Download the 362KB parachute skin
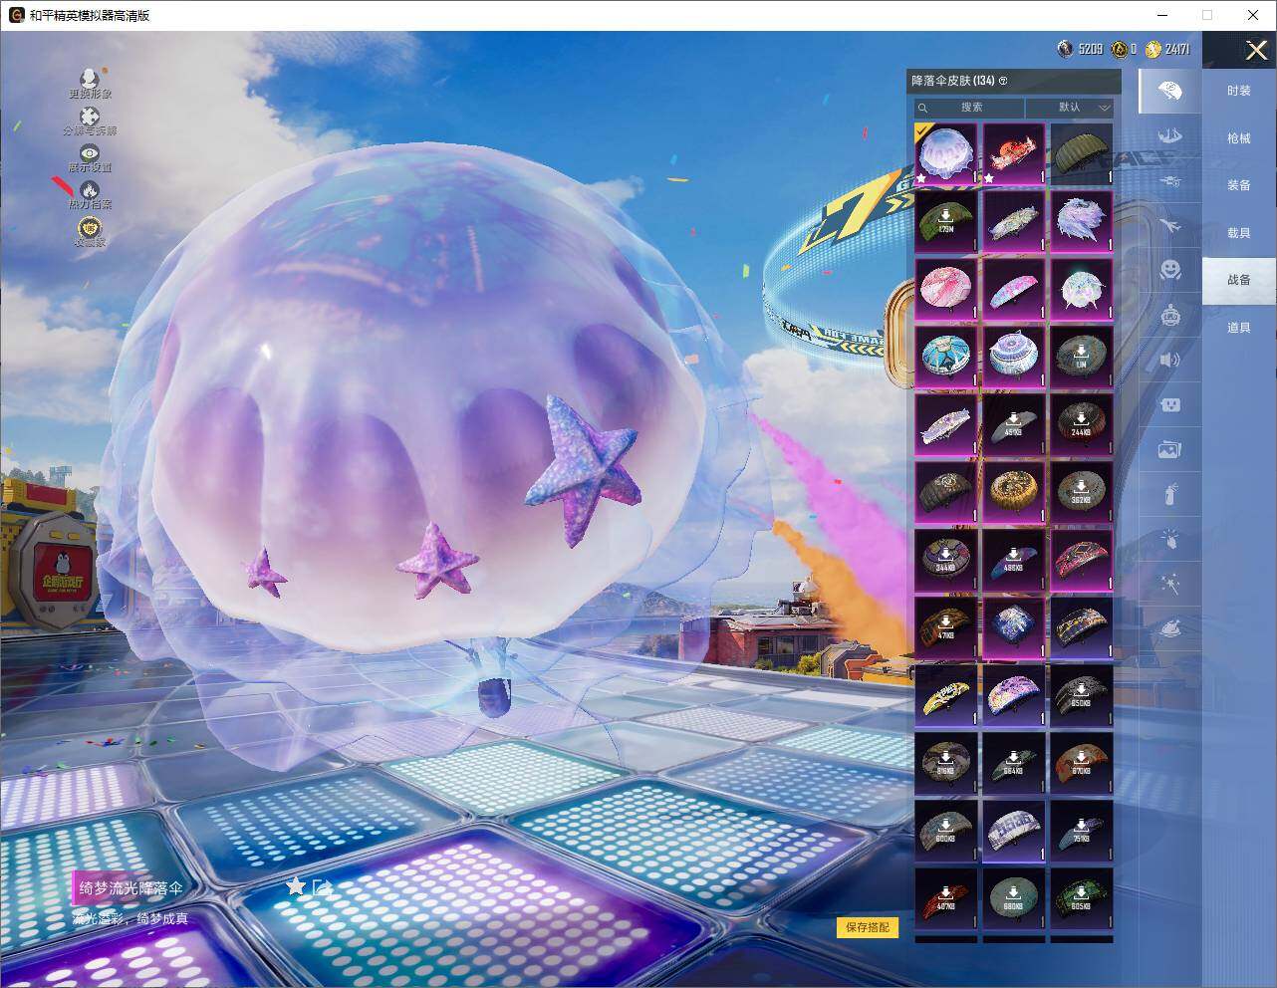 1082,492
